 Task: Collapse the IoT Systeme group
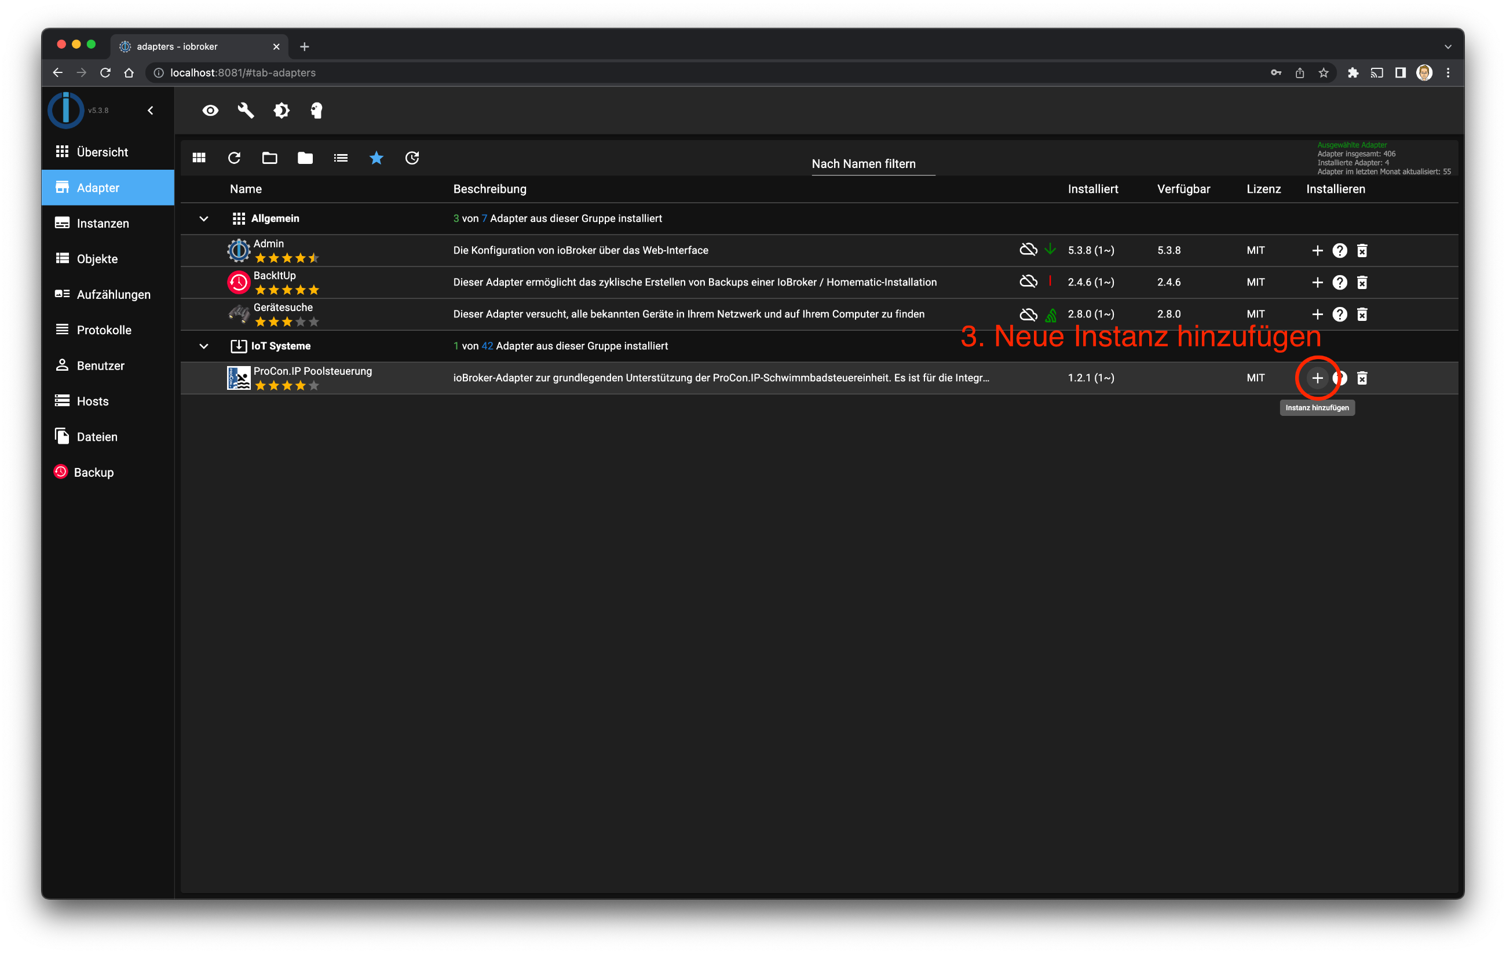click(203, 346)
